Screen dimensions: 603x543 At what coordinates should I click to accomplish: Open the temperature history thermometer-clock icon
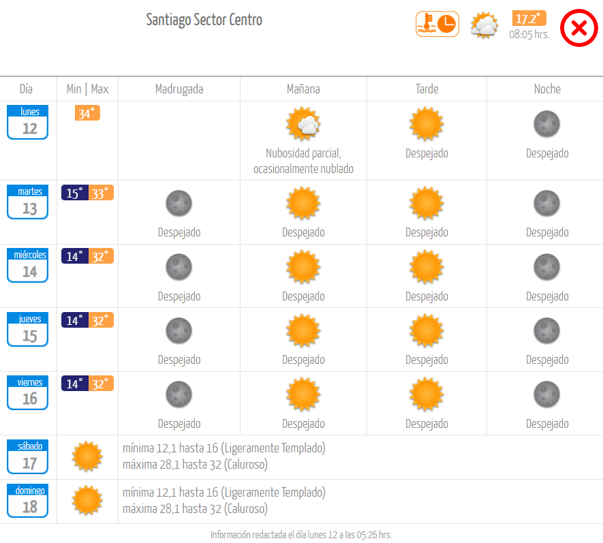click(x=437, y=24)
